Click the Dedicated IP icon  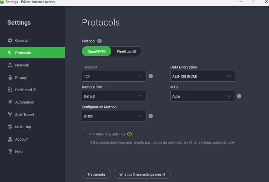[10, 90]
